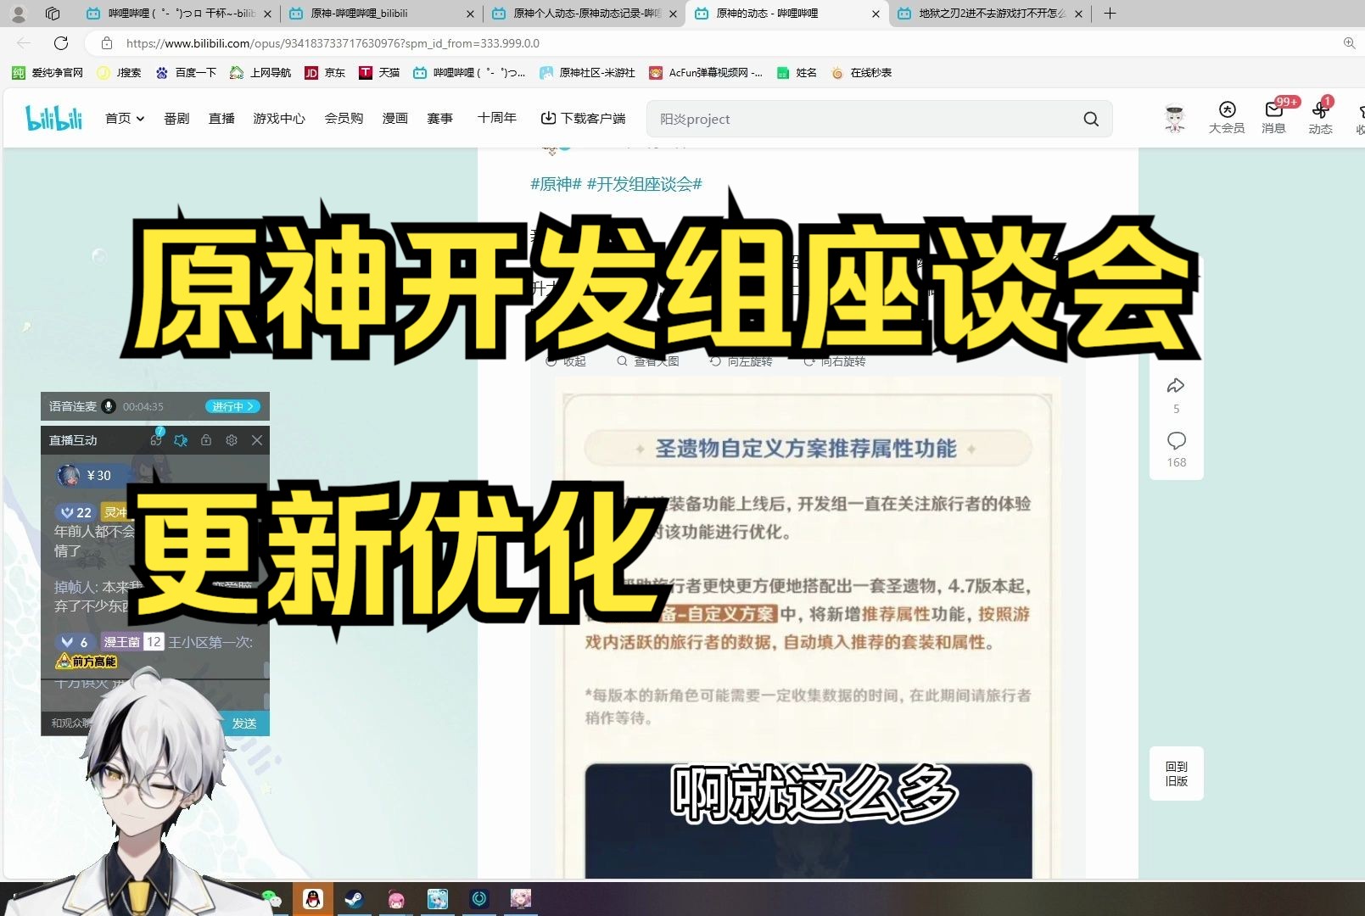Open 动态 feed icon
Image resolution: width=1365 pixels, height=916 pixels.
[1320, 118]
